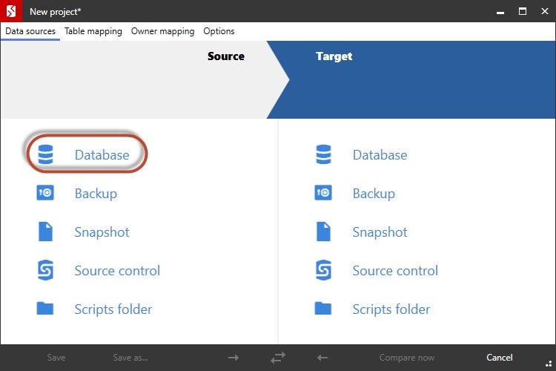Screen dimensions: 556x371
Task: Click the Save button
Action: (56, 358)
